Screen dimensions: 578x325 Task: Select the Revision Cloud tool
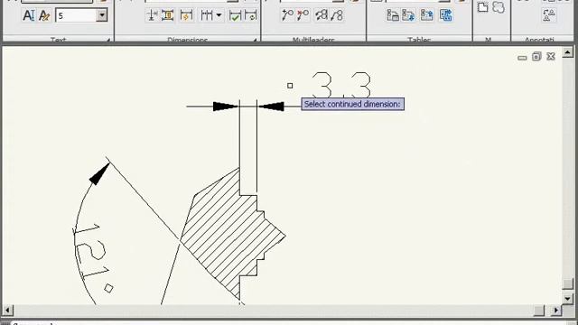pyautogui.click(x=499, y=7)
